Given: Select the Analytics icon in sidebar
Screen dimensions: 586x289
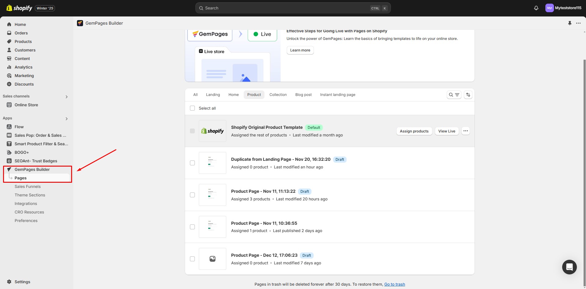Looking at the screenshot, I should (x=9, y=67).
